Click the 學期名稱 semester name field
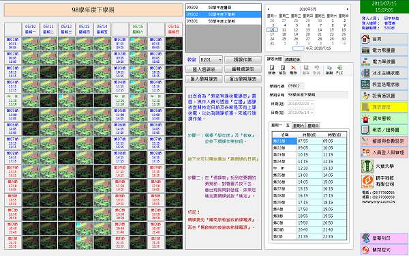409x256 pixels. (x=318, y=95)
